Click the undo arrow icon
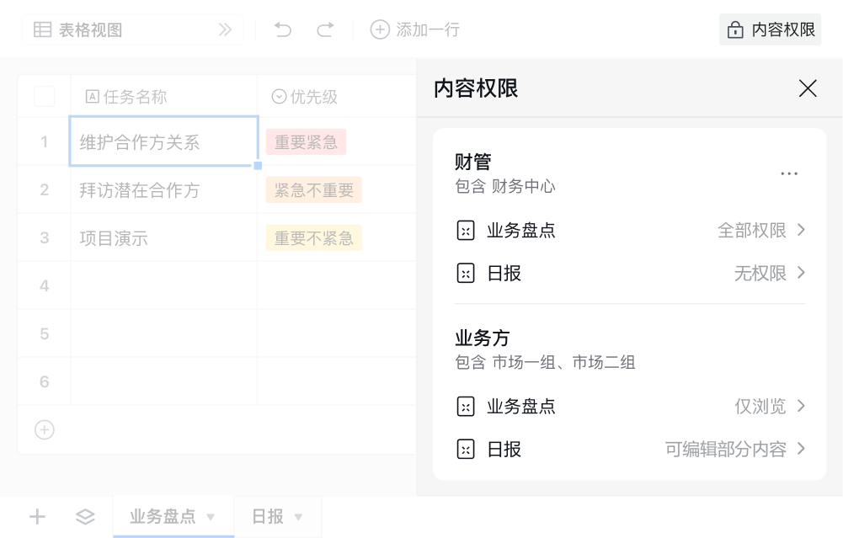The image size is (843, 538). click(x=283, y=30)
